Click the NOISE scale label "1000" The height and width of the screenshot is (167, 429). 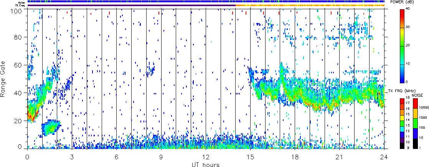[422, 117]
